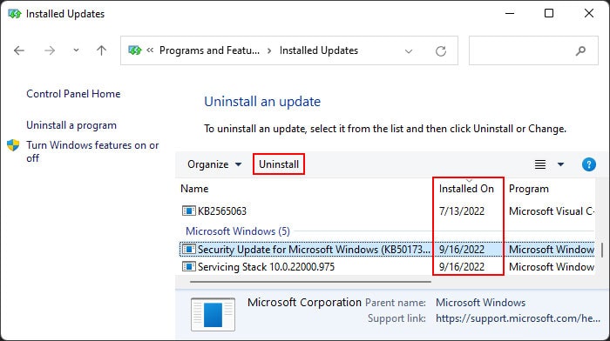Image resolution: width=610 pixels, height=341 pixels.
Task: Go back with the left arrow
Action: click(x=19, y=50)
